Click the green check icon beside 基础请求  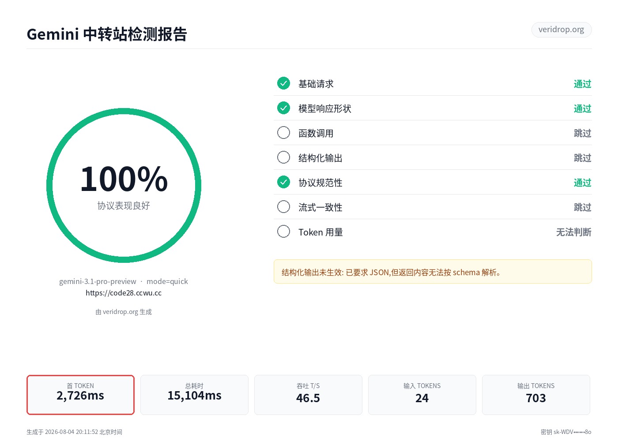[283, 83]
